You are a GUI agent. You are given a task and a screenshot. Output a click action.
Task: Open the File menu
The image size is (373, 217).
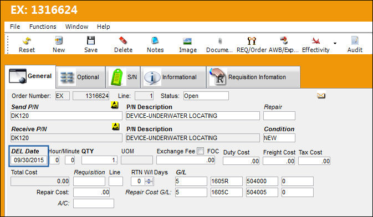(15, 27)
